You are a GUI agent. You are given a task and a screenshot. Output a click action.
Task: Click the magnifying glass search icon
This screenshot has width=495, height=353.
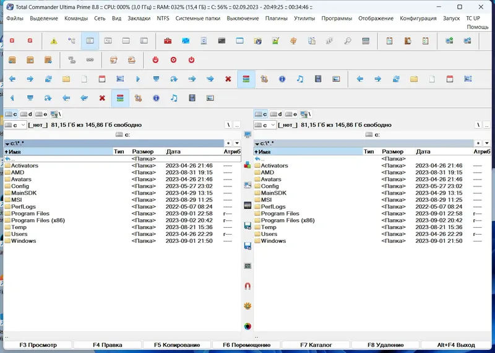(348, 41)
